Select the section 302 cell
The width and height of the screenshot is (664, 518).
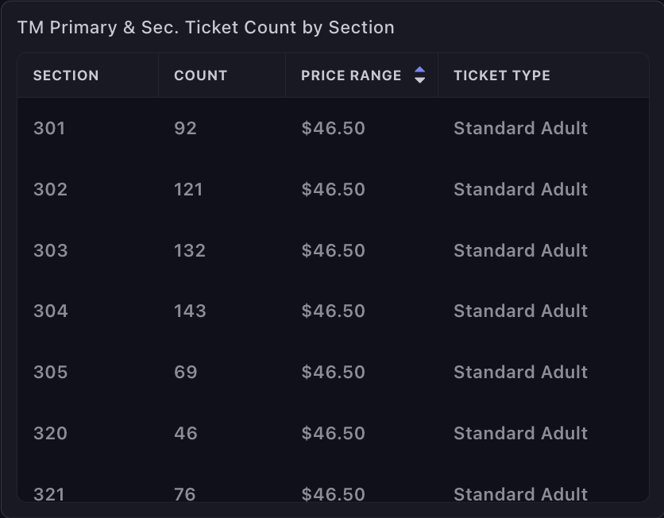pyautogui.click(x=50, y=190)
